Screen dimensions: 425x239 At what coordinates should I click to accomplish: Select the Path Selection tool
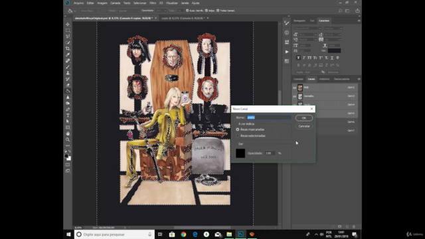coord(68,121)
